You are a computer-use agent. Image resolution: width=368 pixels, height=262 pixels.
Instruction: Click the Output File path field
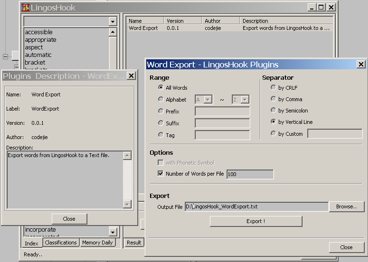256,206
